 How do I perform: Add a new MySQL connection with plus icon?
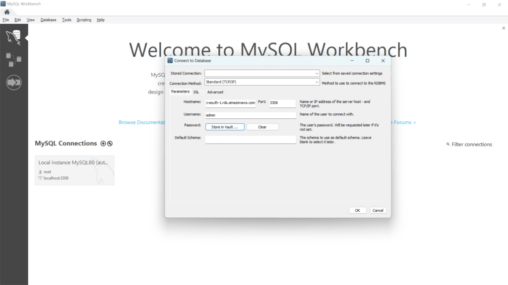103,143
